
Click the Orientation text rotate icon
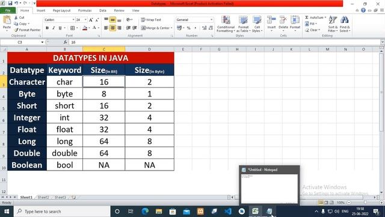pyautogui.click(x=128, y=20)
